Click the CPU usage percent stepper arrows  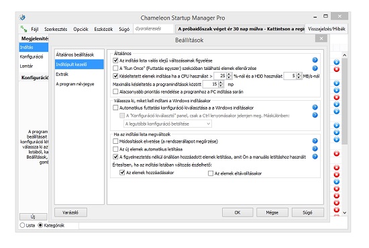(229, 76)
